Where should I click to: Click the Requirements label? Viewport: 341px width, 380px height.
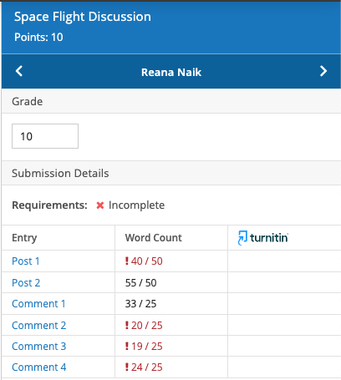tap(49, 205)
